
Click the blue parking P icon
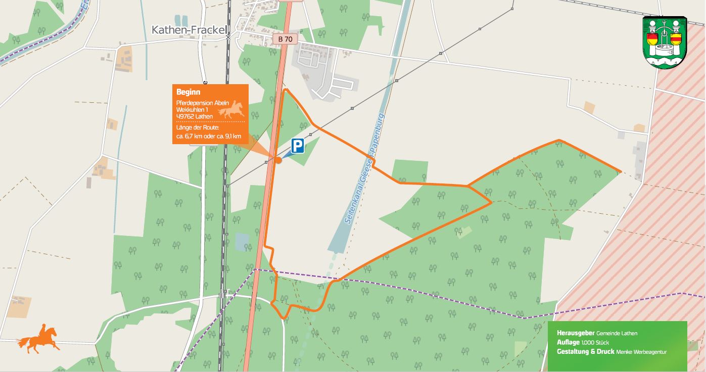click(x=298, y=146)
